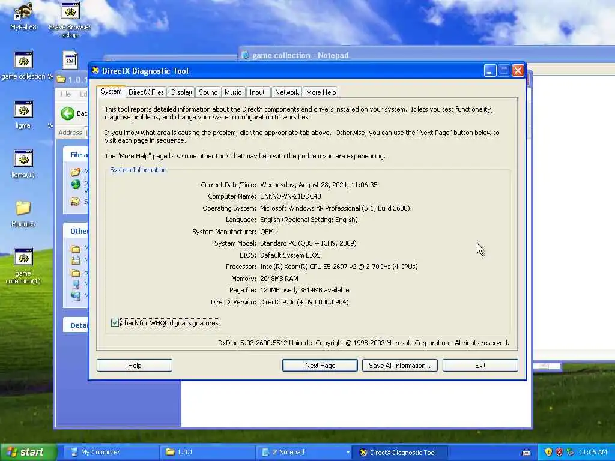
Task: Open the Start menu
Action: (x=28, y=452)
